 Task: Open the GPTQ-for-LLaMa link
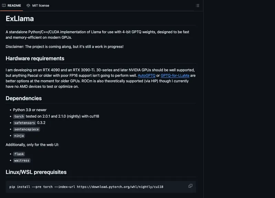tap(175, 75)
